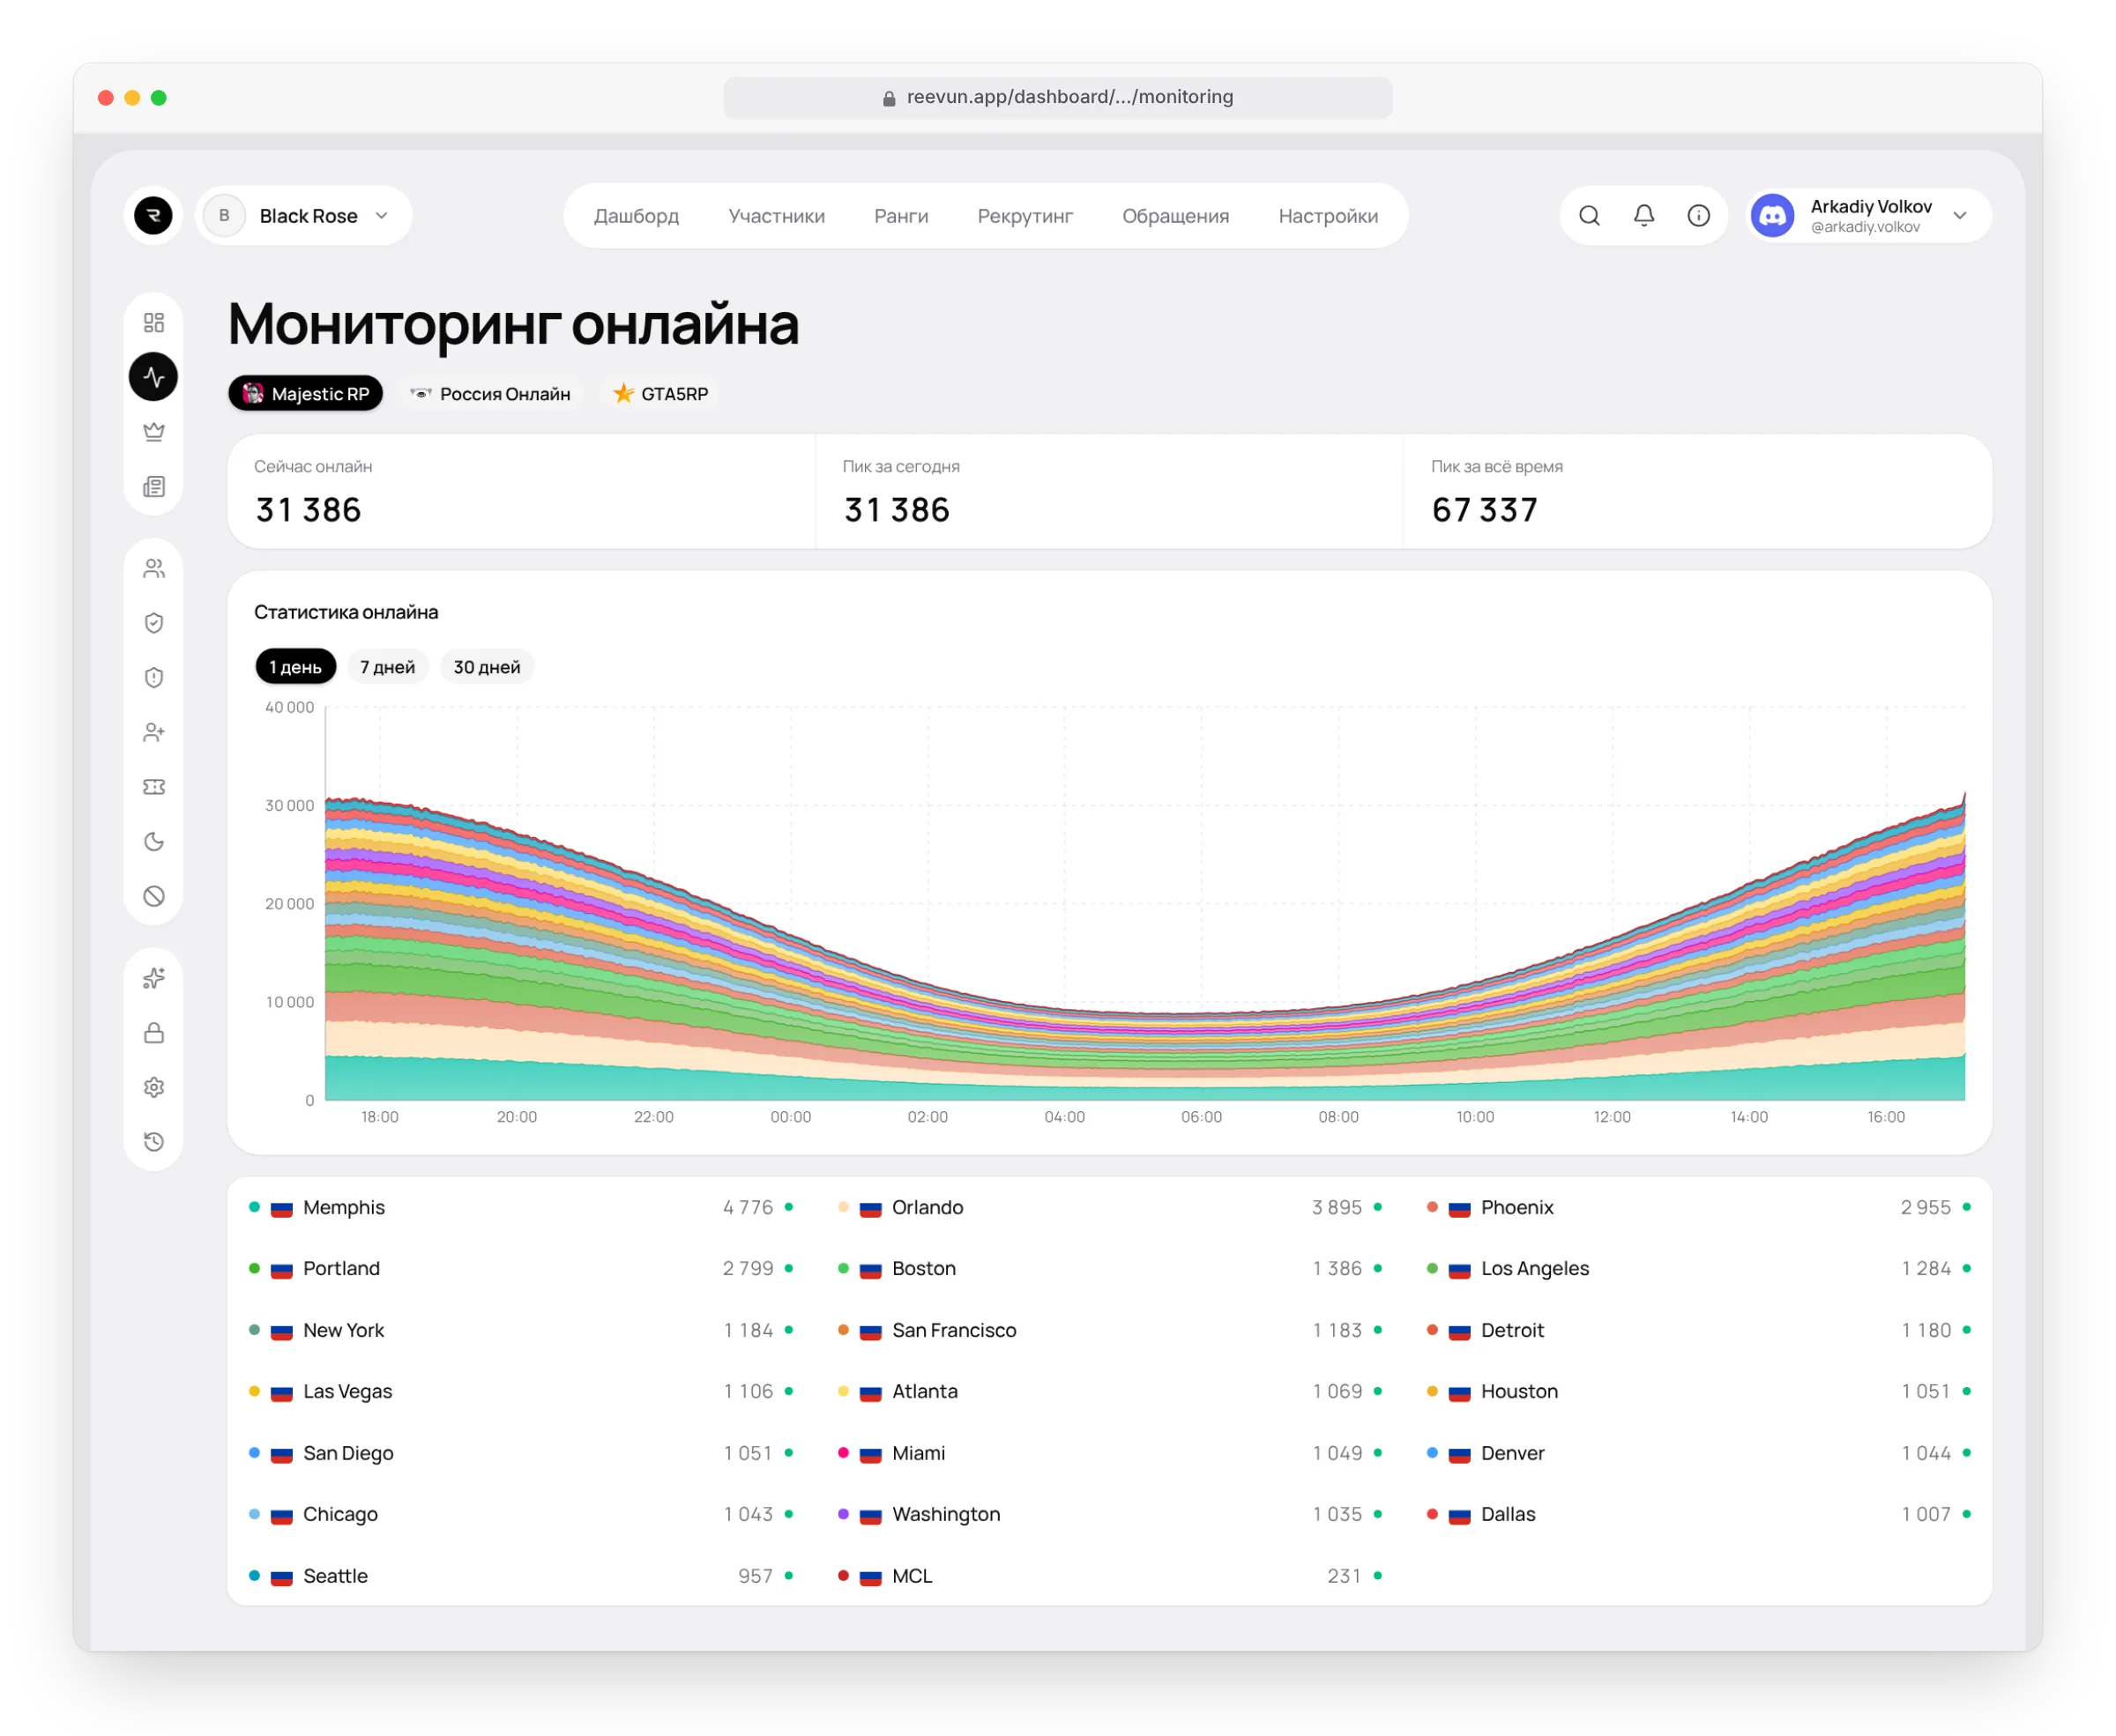
Task: Click the Orlando server row
Action: pos(1109,1207)
